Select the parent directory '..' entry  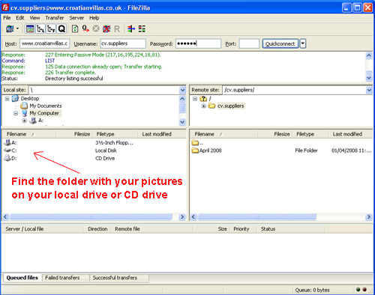pos(197,143)
